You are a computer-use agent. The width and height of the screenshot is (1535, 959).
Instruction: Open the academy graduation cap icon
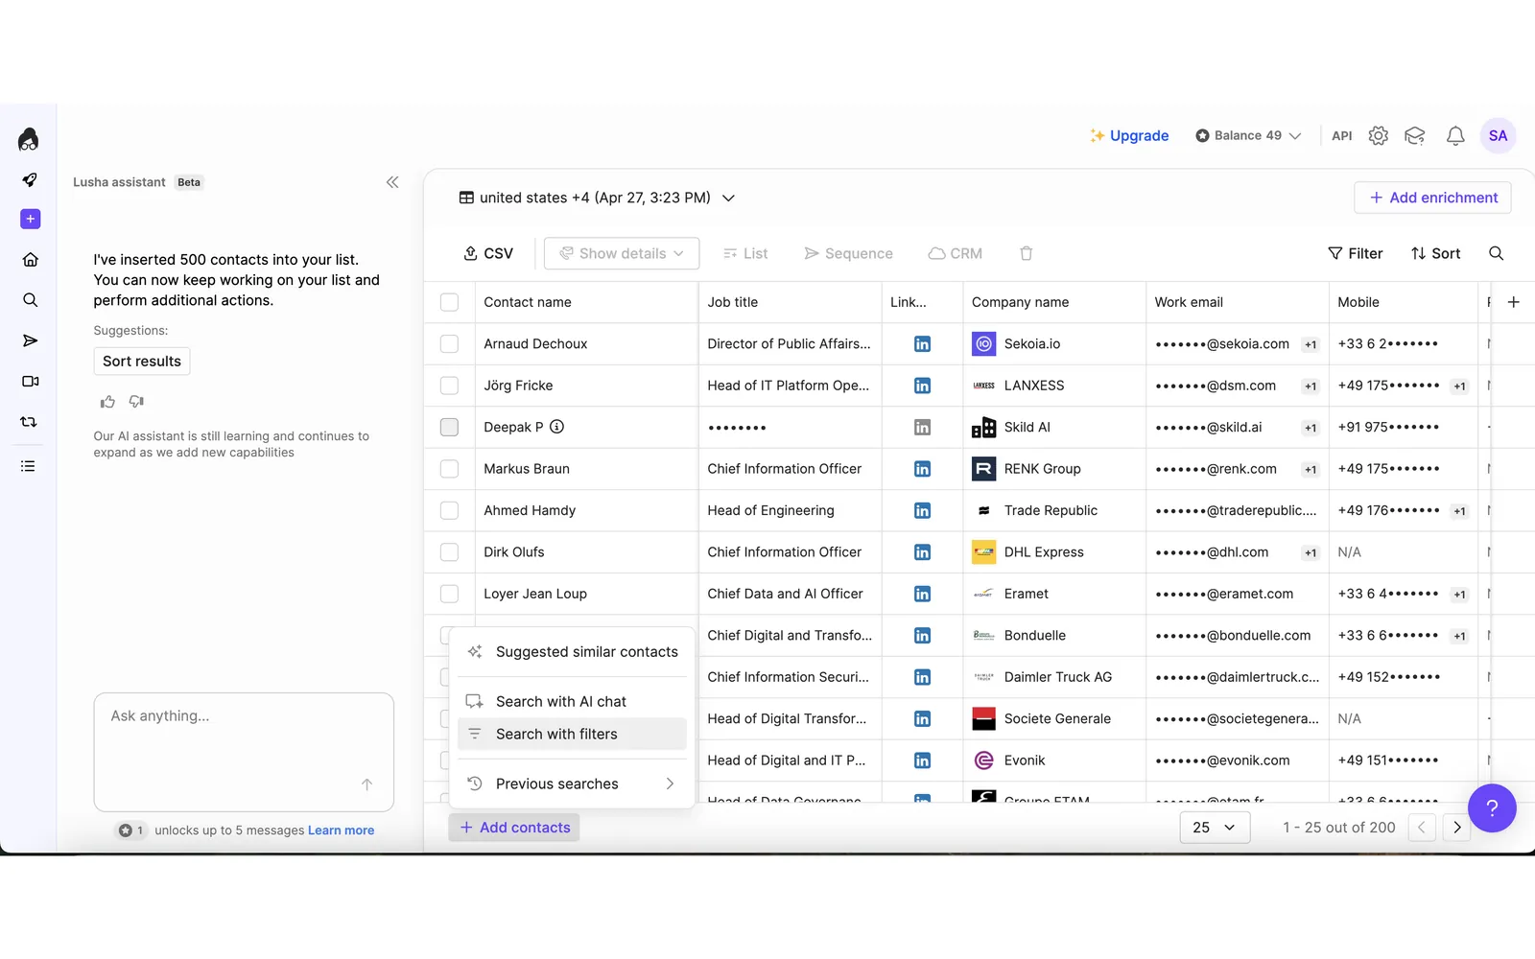point(1415,135)
